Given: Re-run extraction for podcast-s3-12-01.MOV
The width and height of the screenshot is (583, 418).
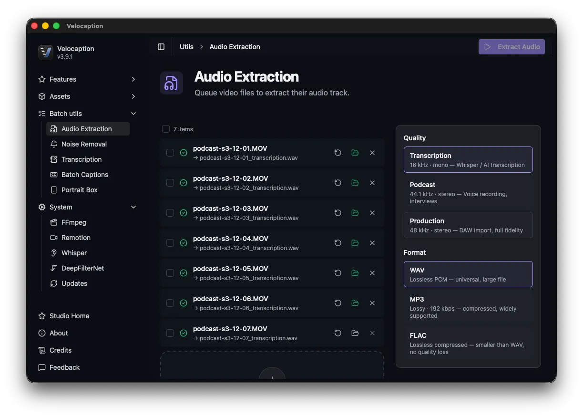Looking at the screenshot, I should (x=338, y=153).
